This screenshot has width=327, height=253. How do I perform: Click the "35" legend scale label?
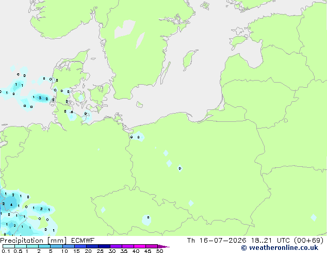point(124,251)
